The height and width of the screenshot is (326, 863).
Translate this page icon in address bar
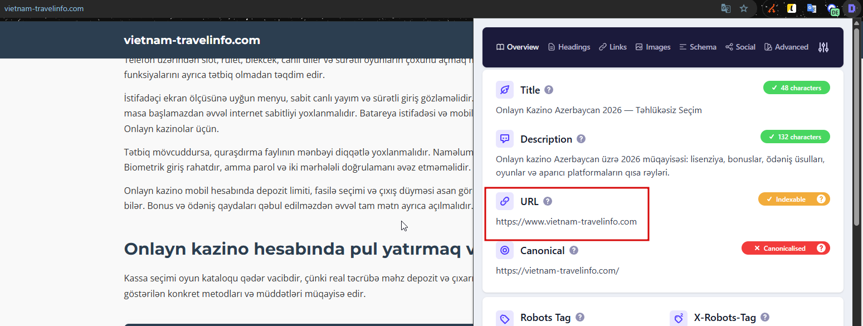(x=725, y=8)
